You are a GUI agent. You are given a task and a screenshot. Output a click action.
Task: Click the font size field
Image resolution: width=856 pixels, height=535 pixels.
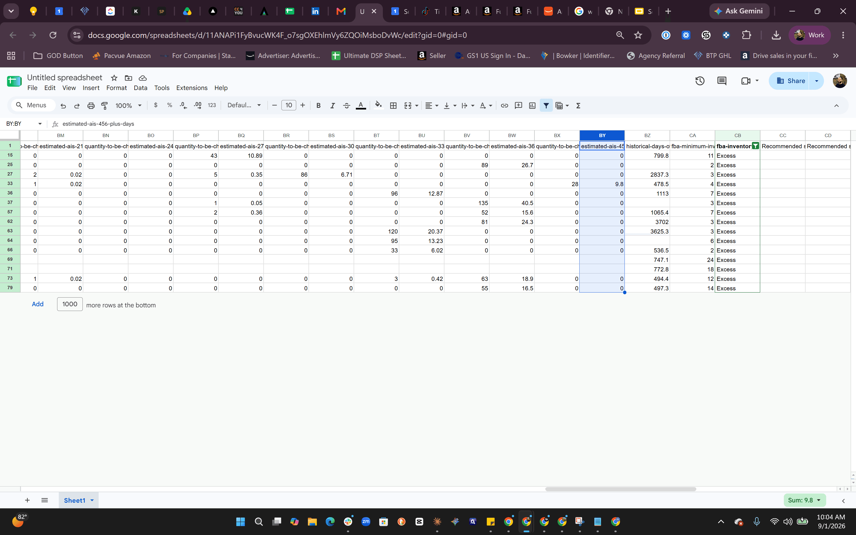(x=289, y=105)
